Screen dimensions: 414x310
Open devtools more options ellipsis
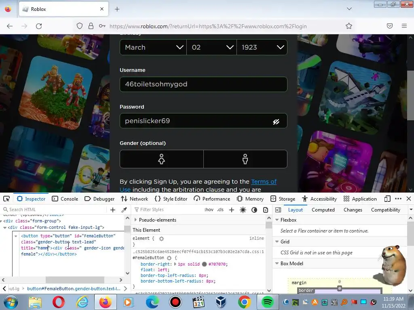click(x=398, y=199)
